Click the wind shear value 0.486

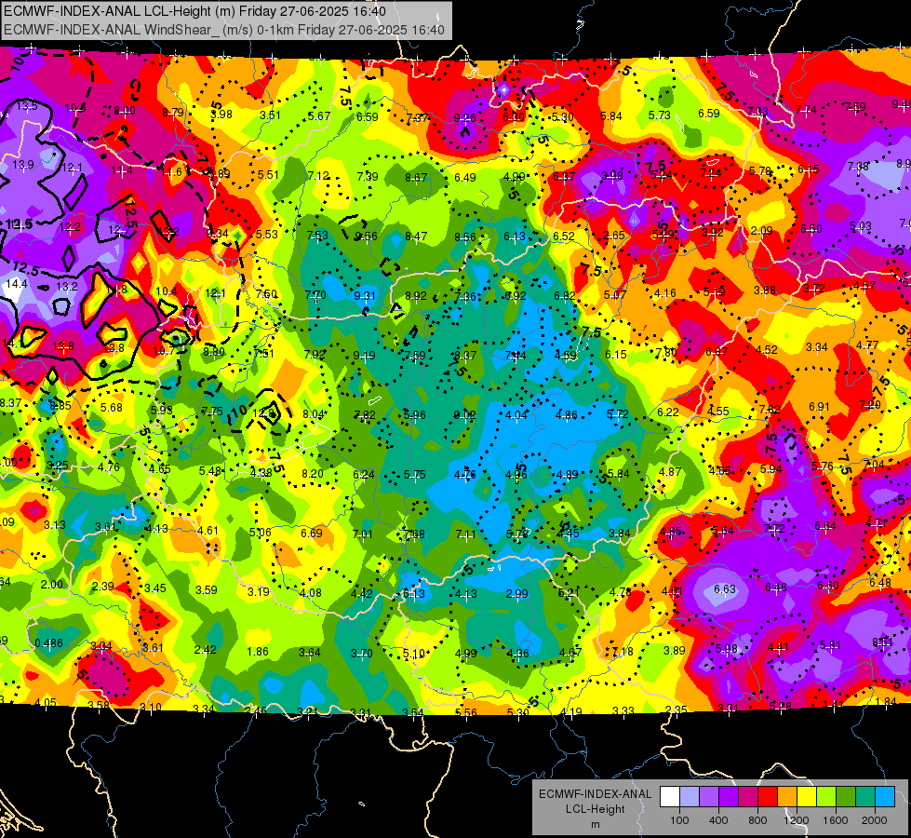pos(48,642)
